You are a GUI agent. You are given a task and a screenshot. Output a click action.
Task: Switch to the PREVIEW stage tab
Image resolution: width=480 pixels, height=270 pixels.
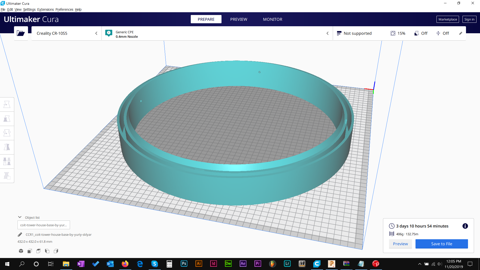pyautogui.click(x=238, y=19)
